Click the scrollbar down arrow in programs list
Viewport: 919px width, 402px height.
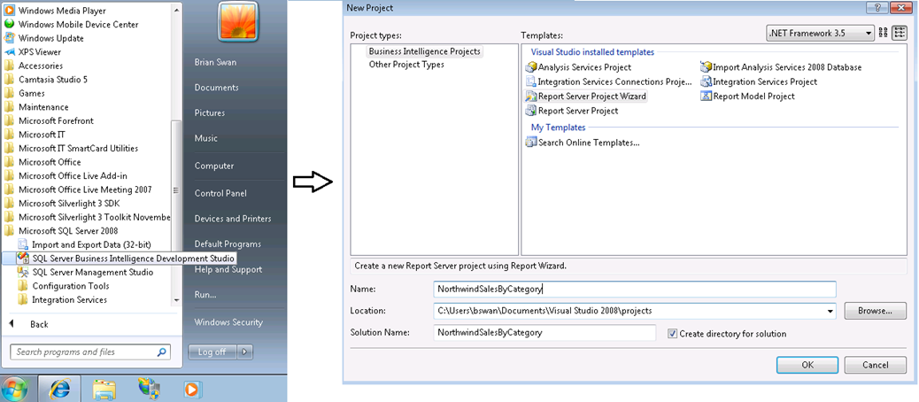pos(176,300)
